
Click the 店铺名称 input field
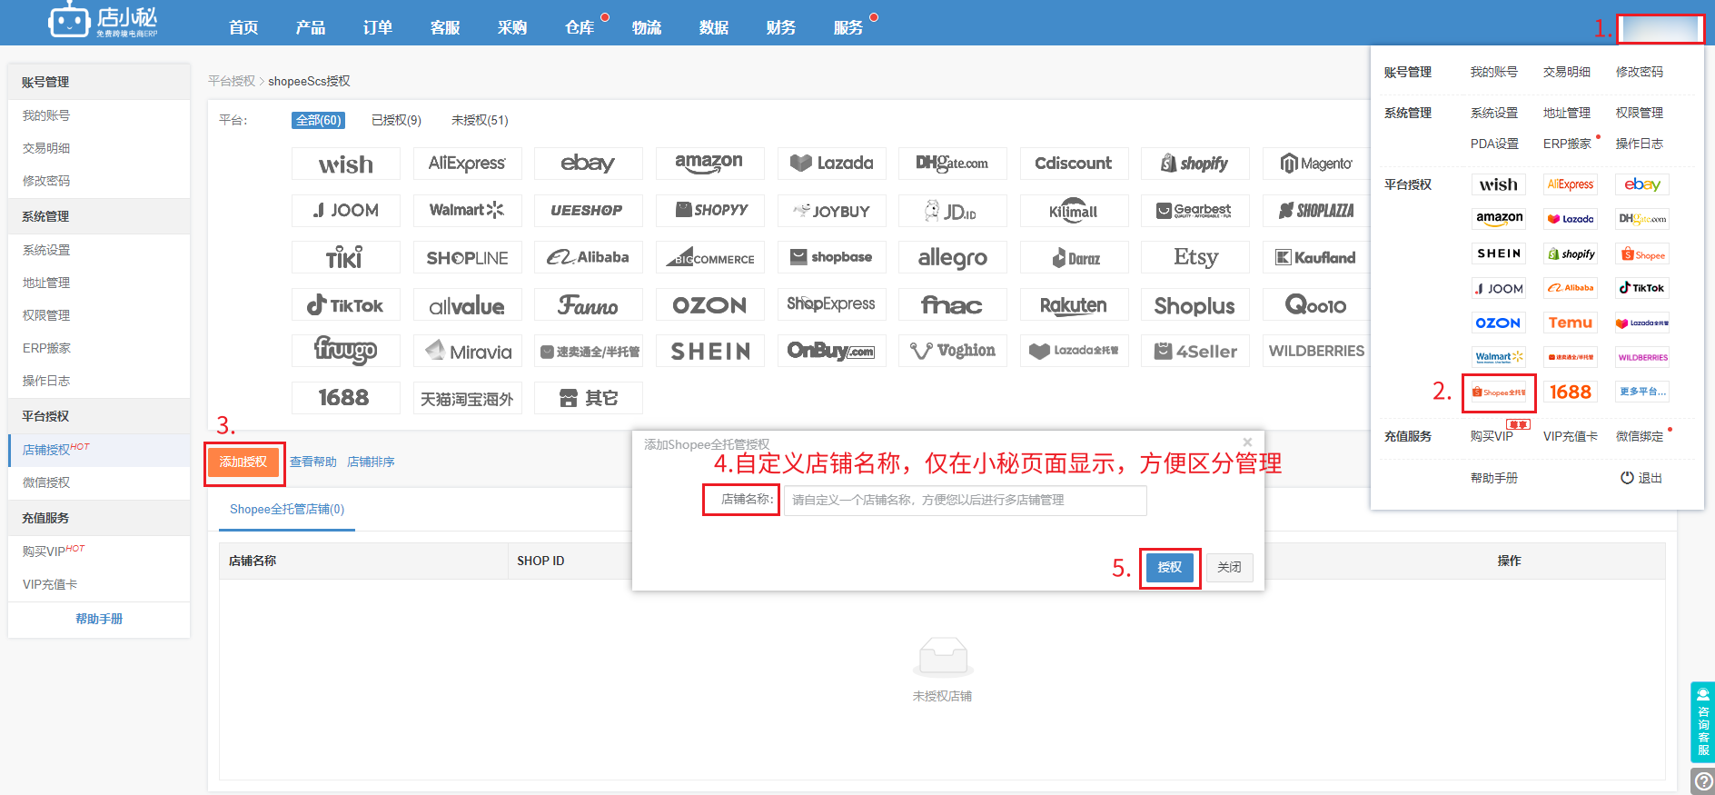click(x=966, y=500)
